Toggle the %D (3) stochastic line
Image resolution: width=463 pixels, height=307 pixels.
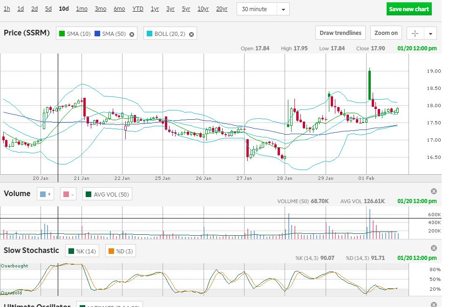[120, 251]
